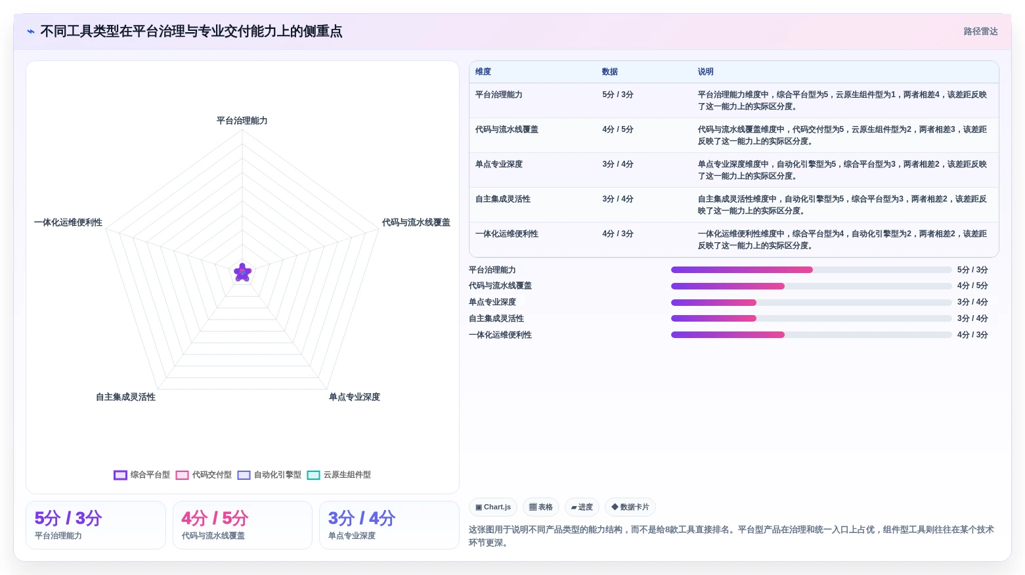Viewport: 1025px width, 575px height.
Task: Click the 数据卡片 tag chip
Action: (x=630, y=507)
